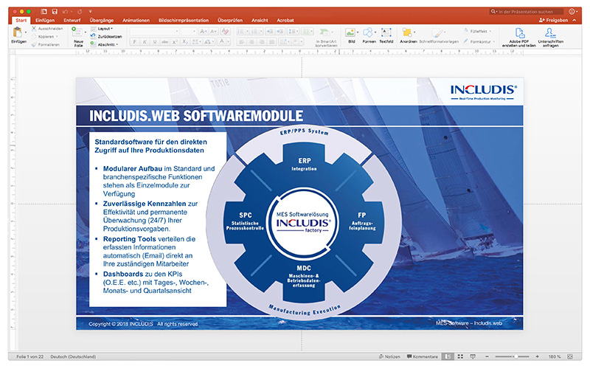The image size is (590, 369).
Task: Open the font name combo box
Action: coord(154,31)
